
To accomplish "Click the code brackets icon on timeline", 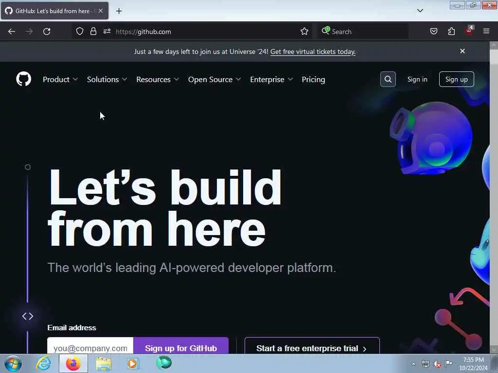I will [28, 316].
